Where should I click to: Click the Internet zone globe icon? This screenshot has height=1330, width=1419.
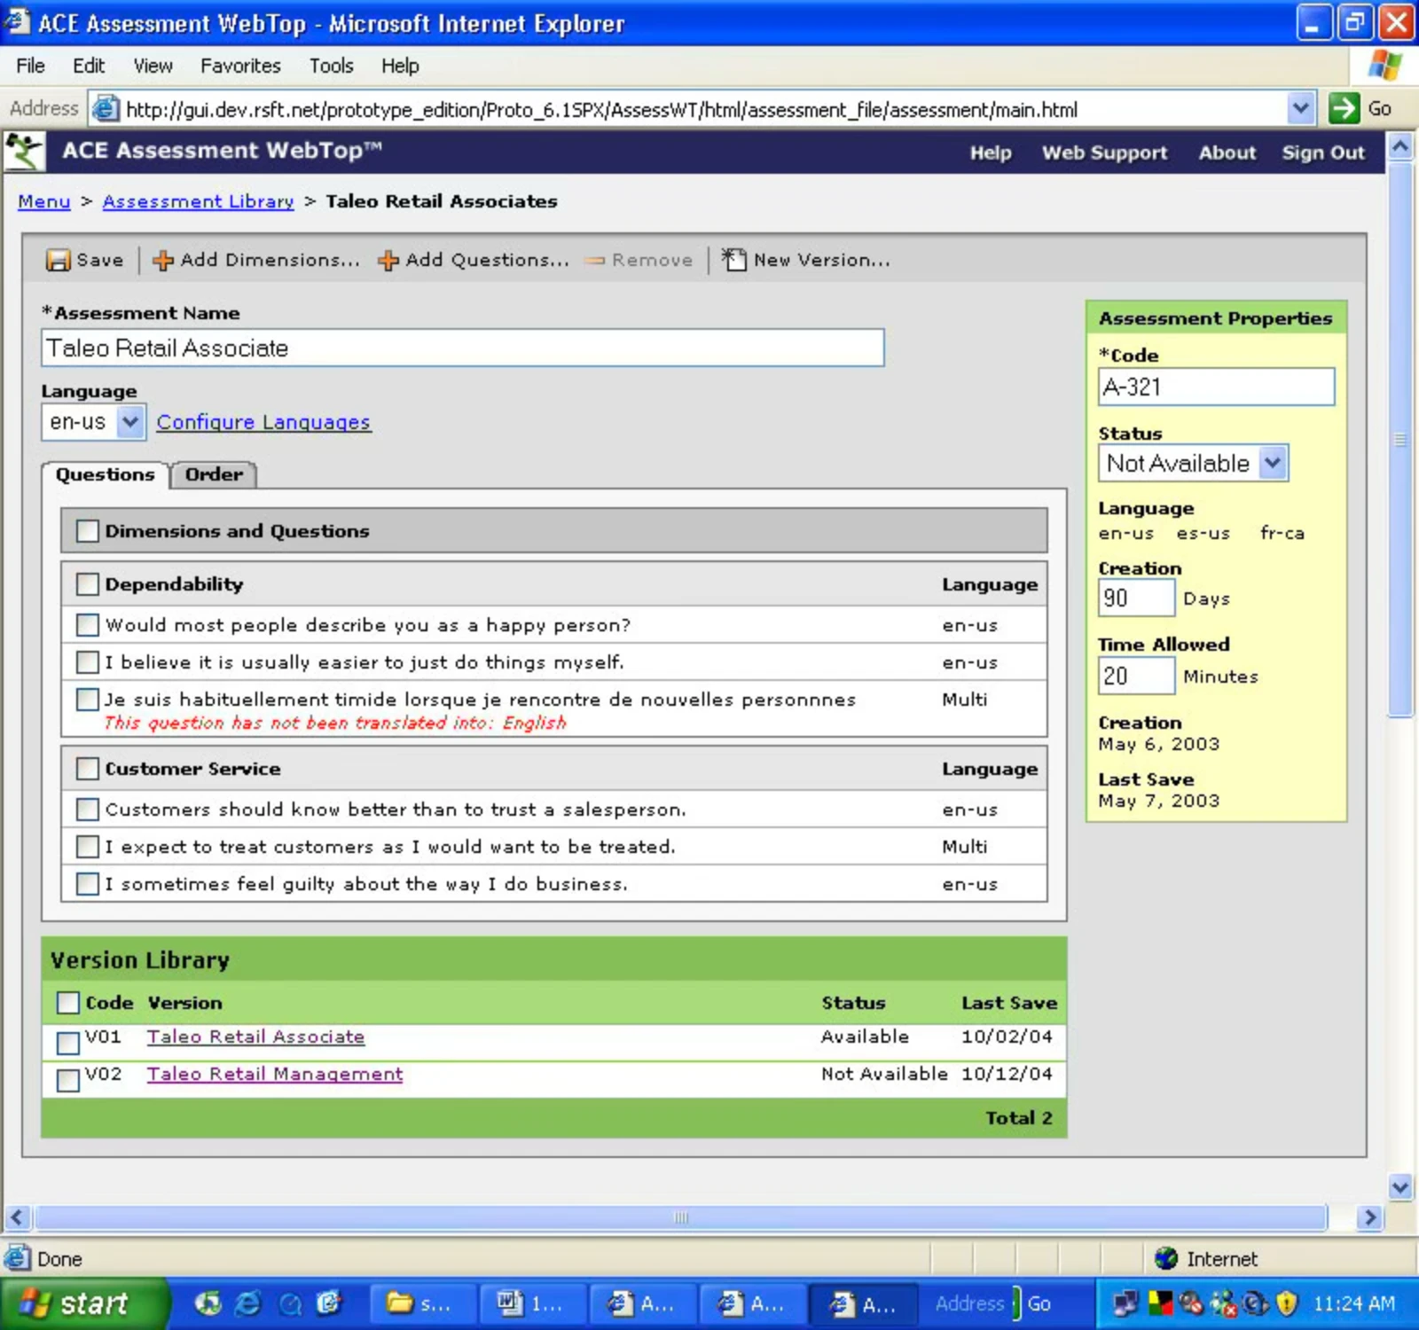point(1166,1258)
